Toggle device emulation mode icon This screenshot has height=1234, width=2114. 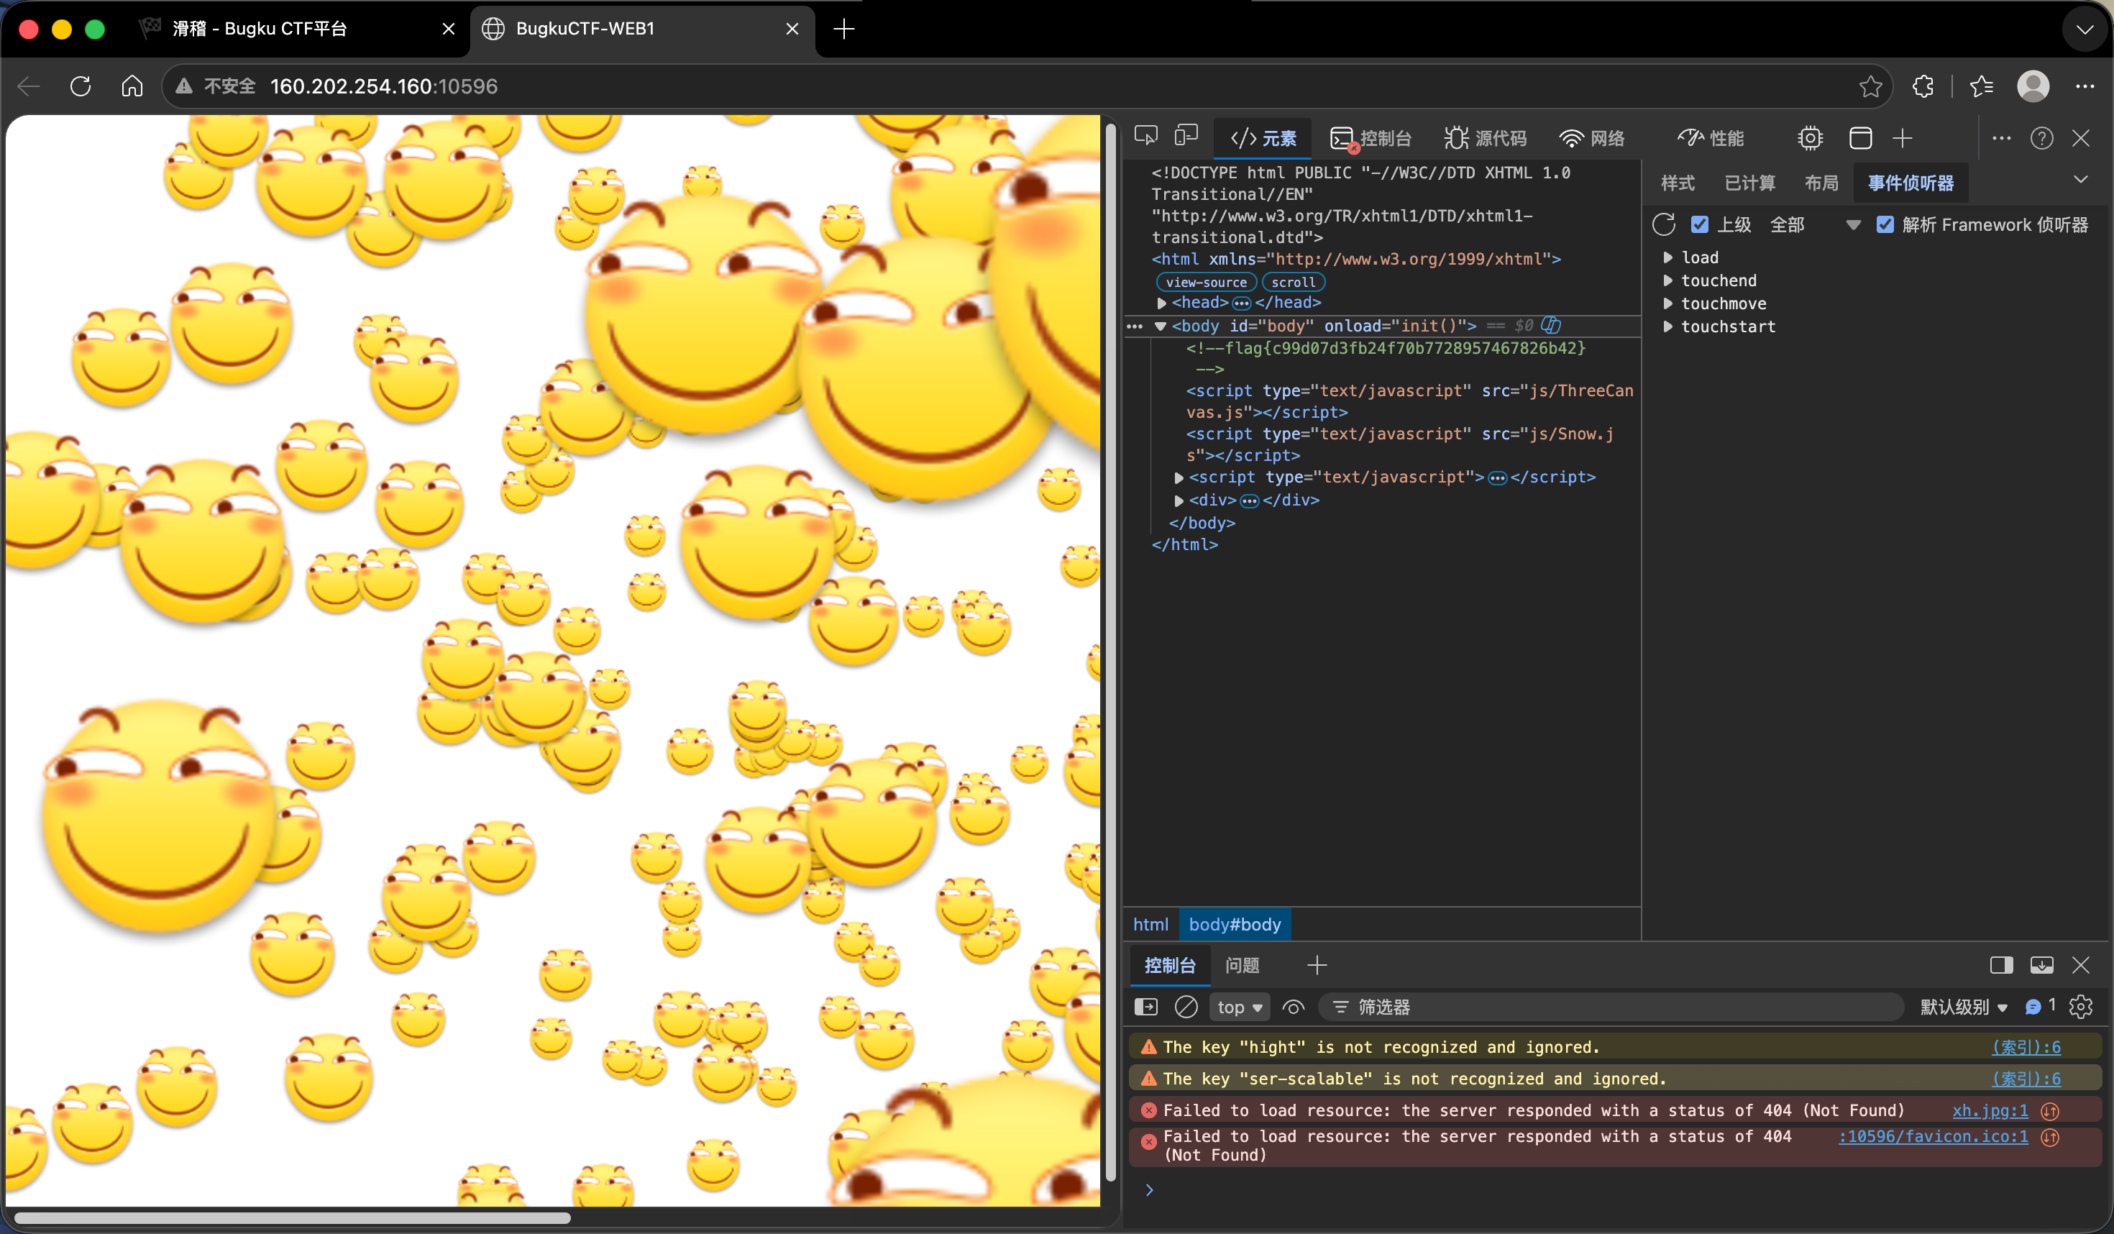[1186, 137]
